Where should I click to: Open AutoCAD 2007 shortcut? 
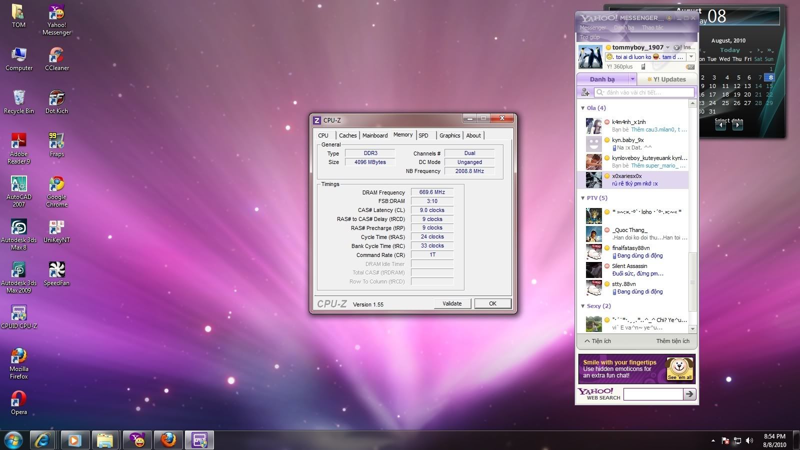click(18, 191)
